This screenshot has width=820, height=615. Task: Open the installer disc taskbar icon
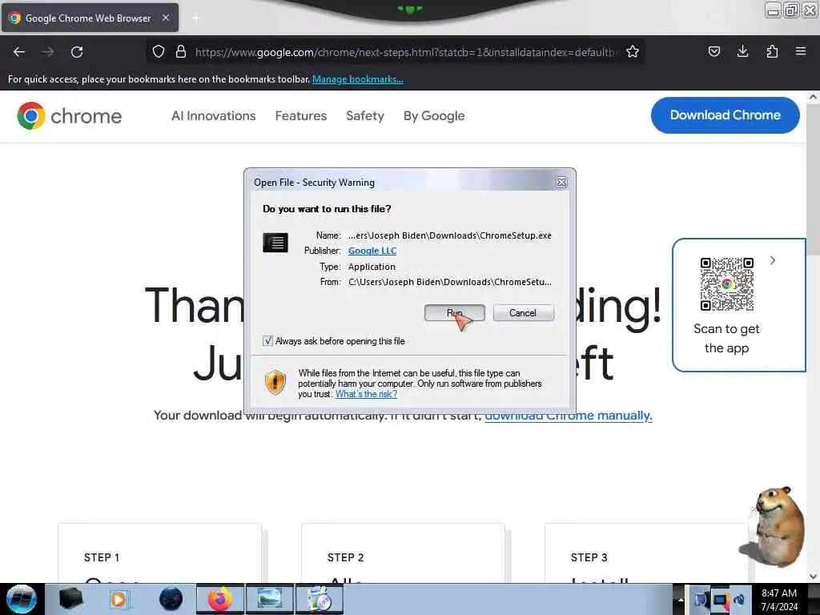[320, 599]
